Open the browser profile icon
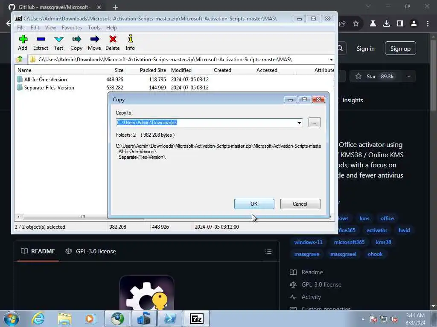Screen dimensions: 437x327 point(414,24)
